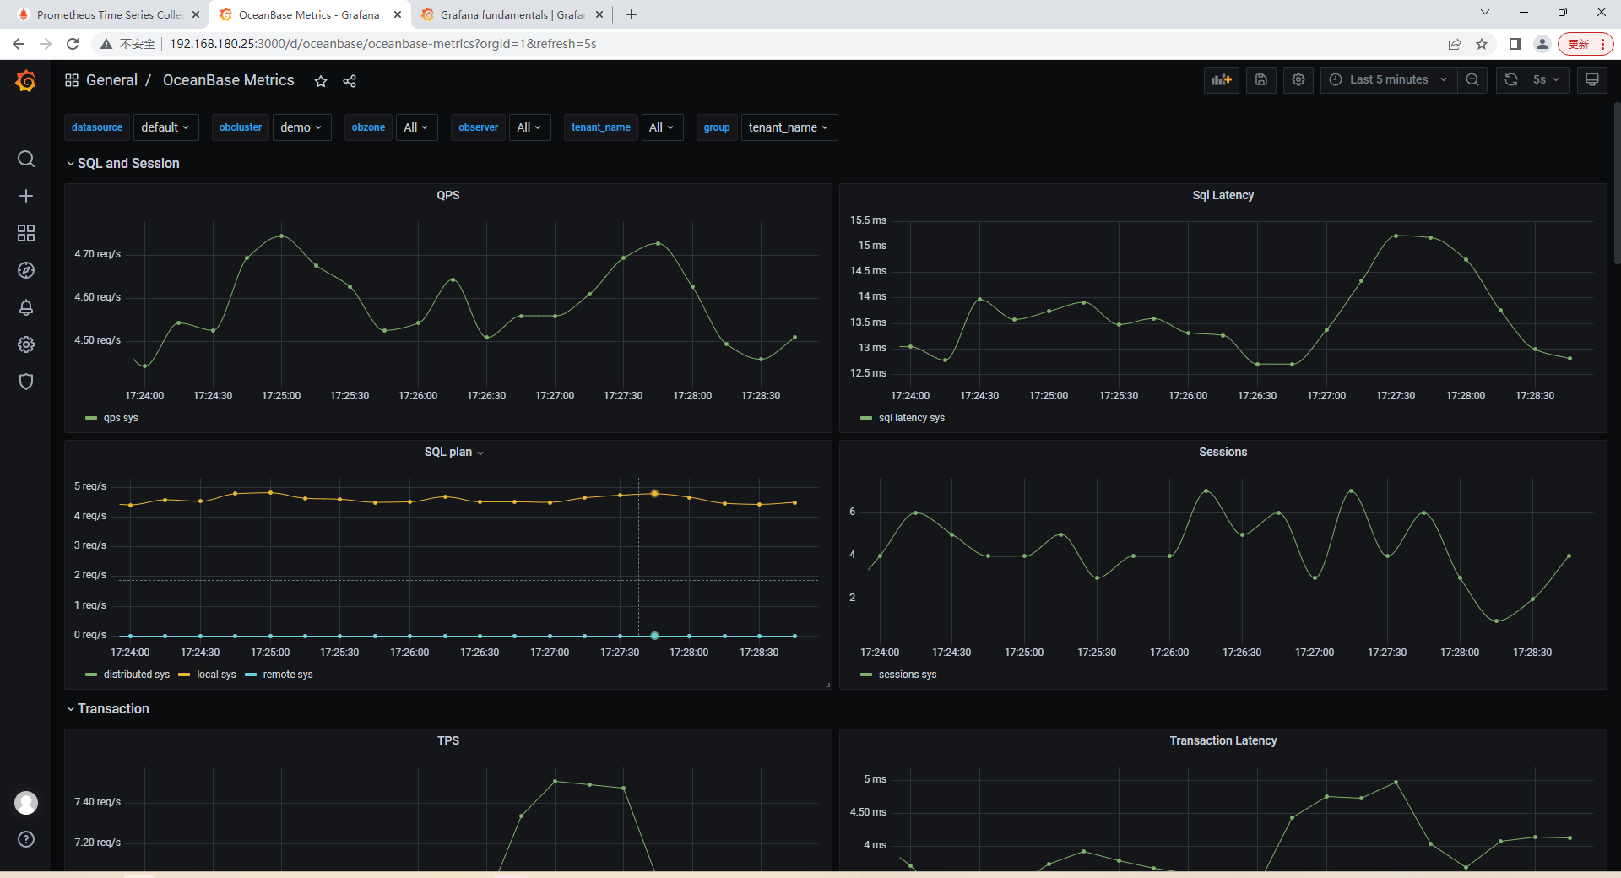
Task: Click the 'not secure' site warning icon
Action: coord(106,44)
